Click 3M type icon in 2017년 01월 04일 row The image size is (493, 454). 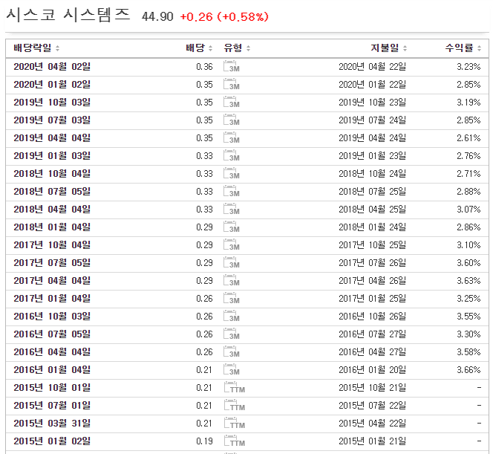click(232, 298)
